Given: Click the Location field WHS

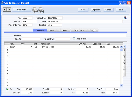Looking at the screenshot, I should [55, 25].
